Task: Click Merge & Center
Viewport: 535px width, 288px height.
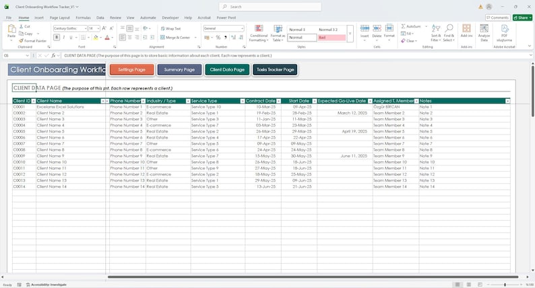Action: (175, 38)
